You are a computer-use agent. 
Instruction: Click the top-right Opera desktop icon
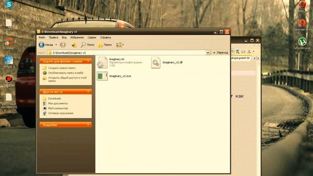pyautogui.click(x=302, y=5)
